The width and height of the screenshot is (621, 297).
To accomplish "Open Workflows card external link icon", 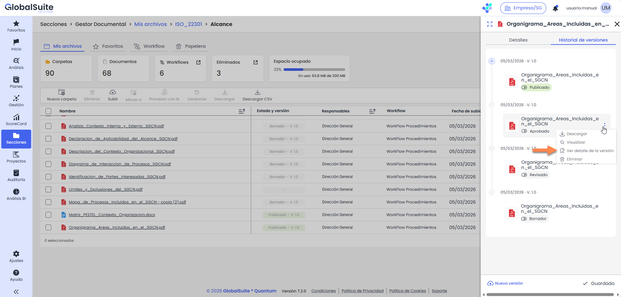I will coord(198,62).
